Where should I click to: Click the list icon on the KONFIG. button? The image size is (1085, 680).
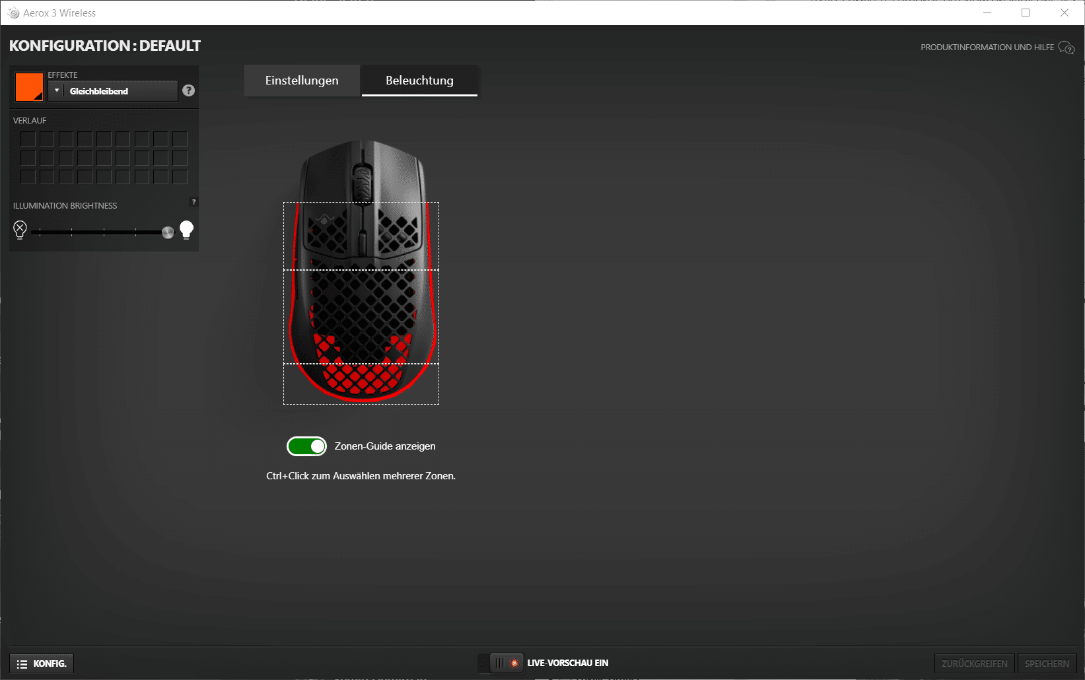[22, 664]
